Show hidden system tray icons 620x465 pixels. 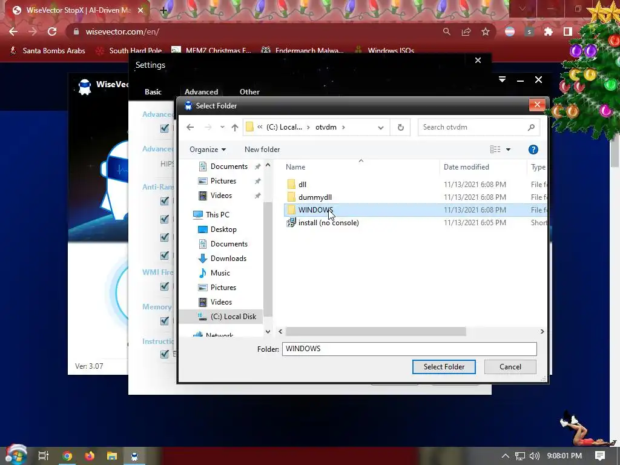pyautogui.click(x=506, y=456)
